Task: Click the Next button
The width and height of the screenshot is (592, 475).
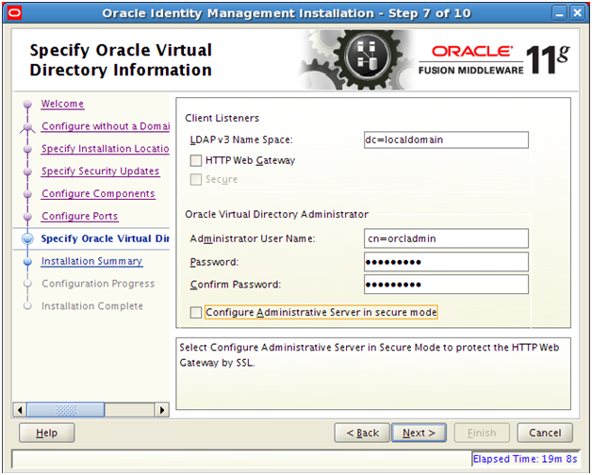Action: click(419, 433)
